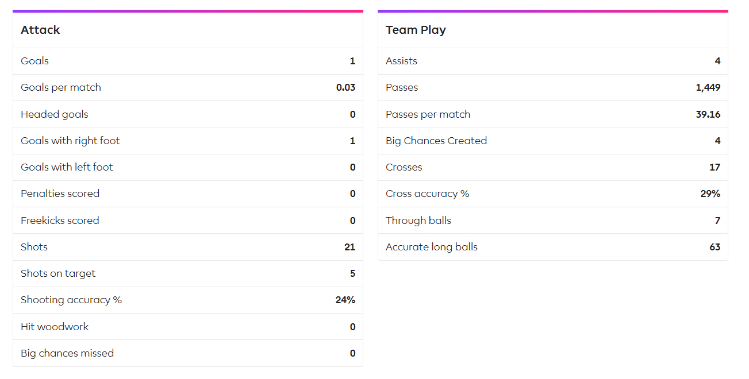Click the Passes value 1,449
Image resolution: width=749 pixels, height=379 pixels.
pos(708,88)
